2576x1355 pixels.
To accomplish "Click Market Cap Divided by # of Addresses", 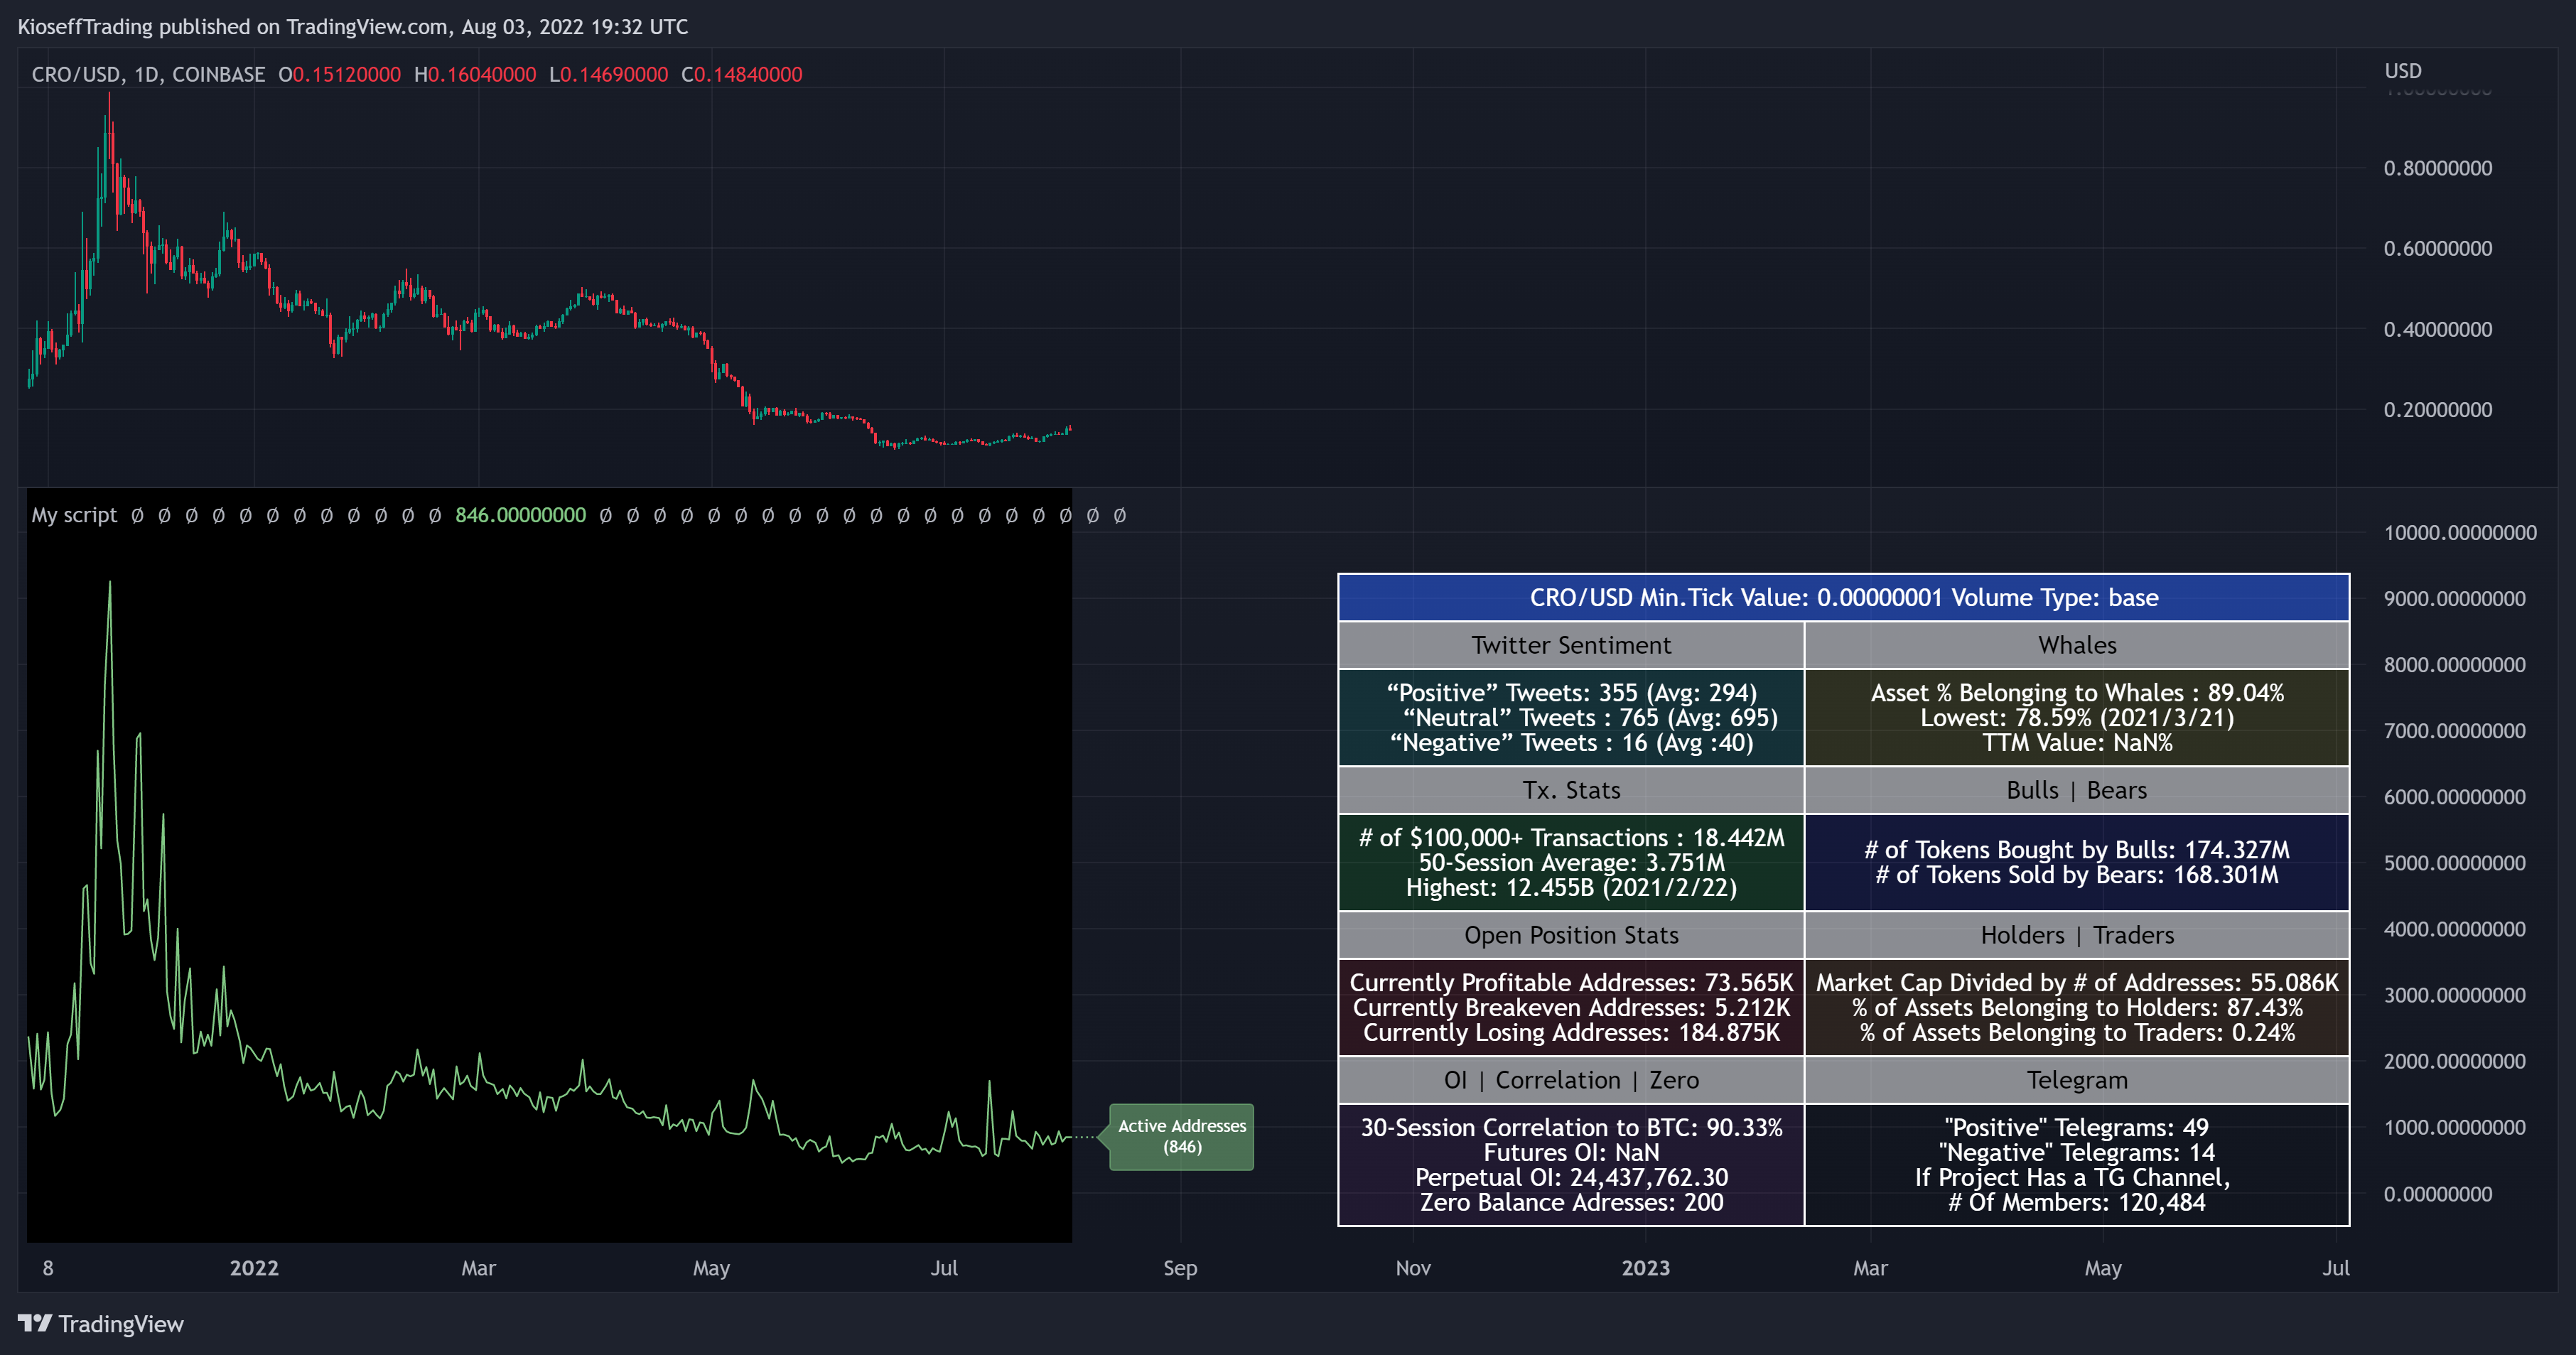I will 2077,983.
